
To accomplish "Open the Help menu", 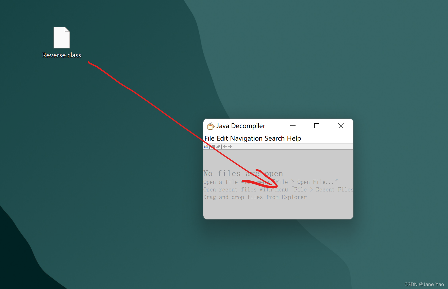I will [294, 138].
